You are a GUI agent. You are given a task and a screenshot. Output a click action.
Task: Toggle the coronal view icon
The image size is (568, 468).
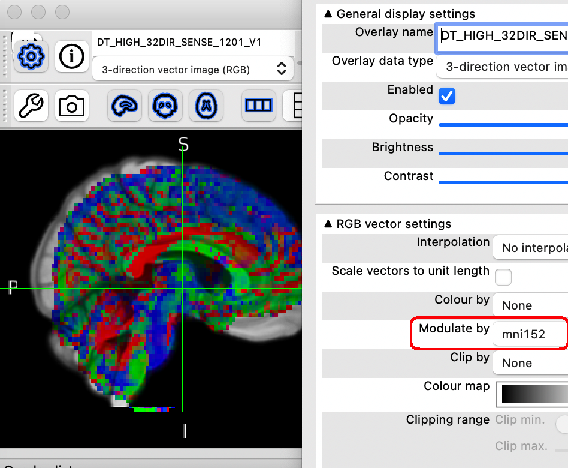tap(165, 106)
